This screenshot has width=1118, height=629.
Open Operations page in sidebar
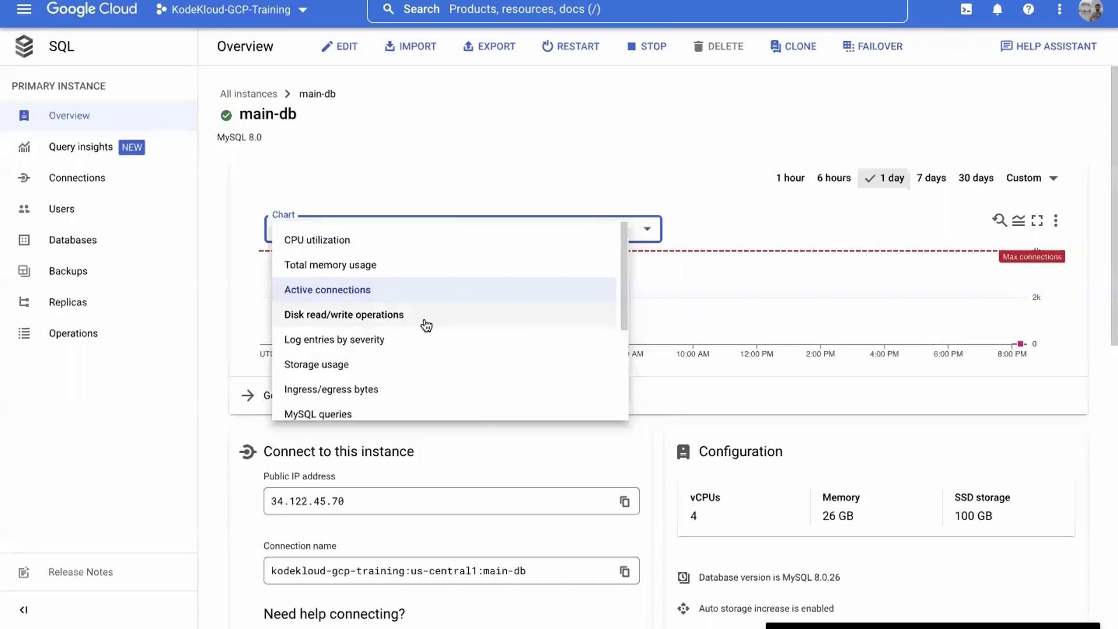pos(98,334)
